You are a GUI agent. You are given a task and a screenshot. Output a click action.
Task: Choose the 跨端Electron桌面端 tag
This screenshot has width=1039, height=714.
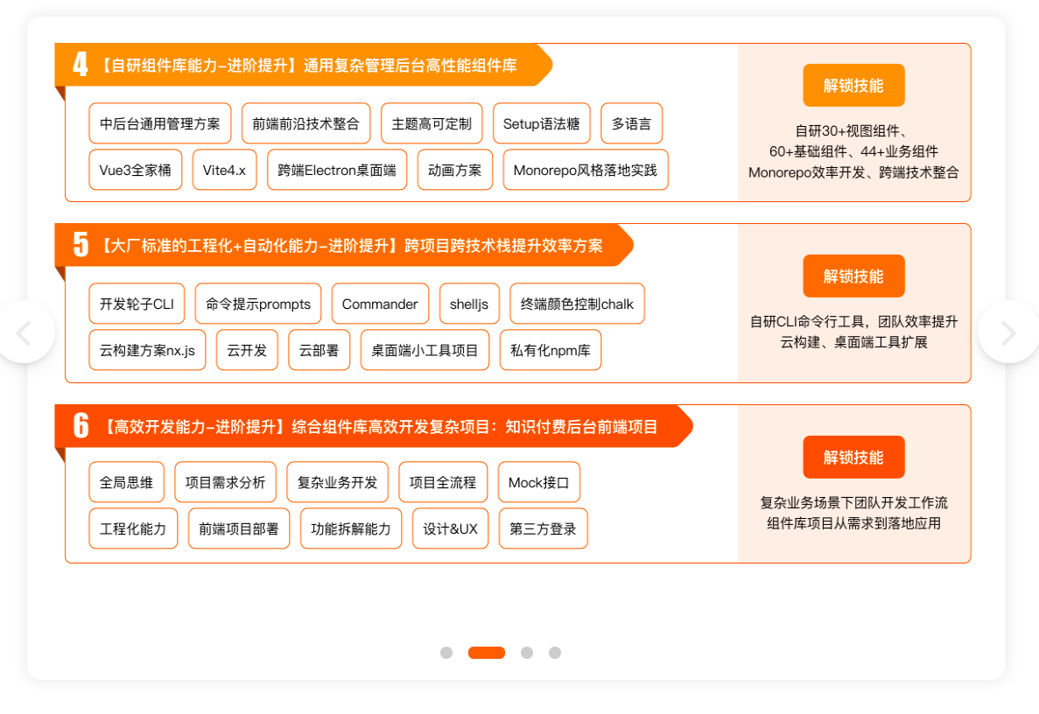tap(337, 170)
